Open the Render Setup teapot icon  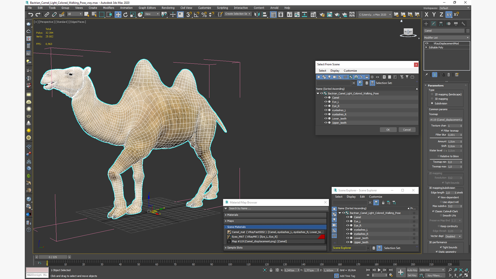click(x=322, y=14)
